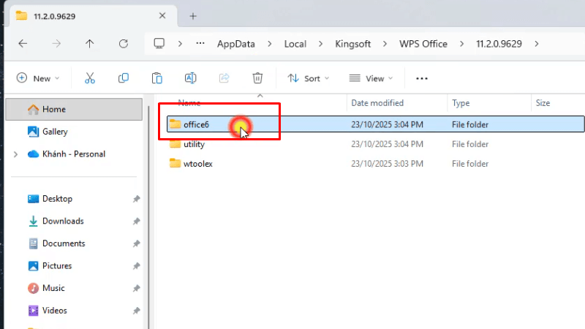
Task: Open the New dropdown menu
Action: coord(38,78)
